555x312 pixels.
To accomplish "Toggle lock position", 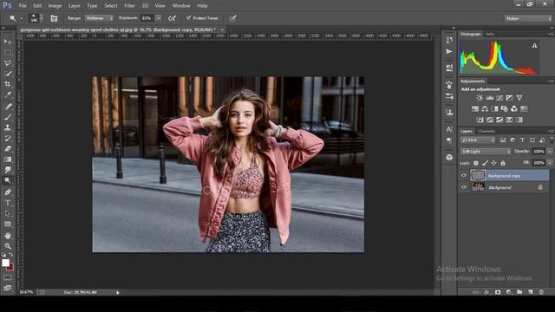I will [493, 163].
